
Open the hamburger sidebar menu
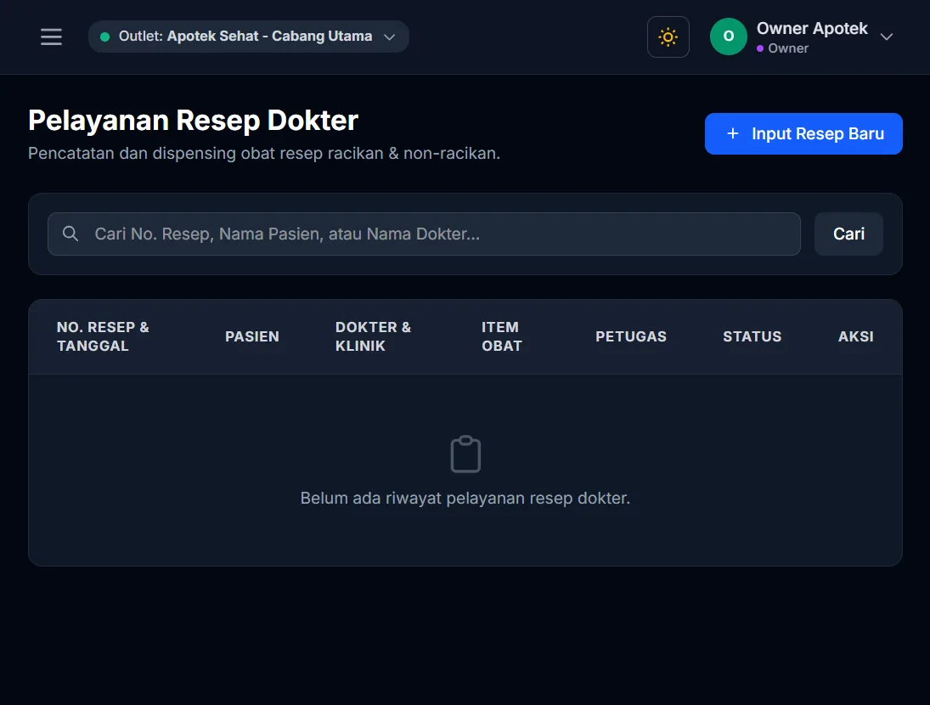(x=51, y=37)
